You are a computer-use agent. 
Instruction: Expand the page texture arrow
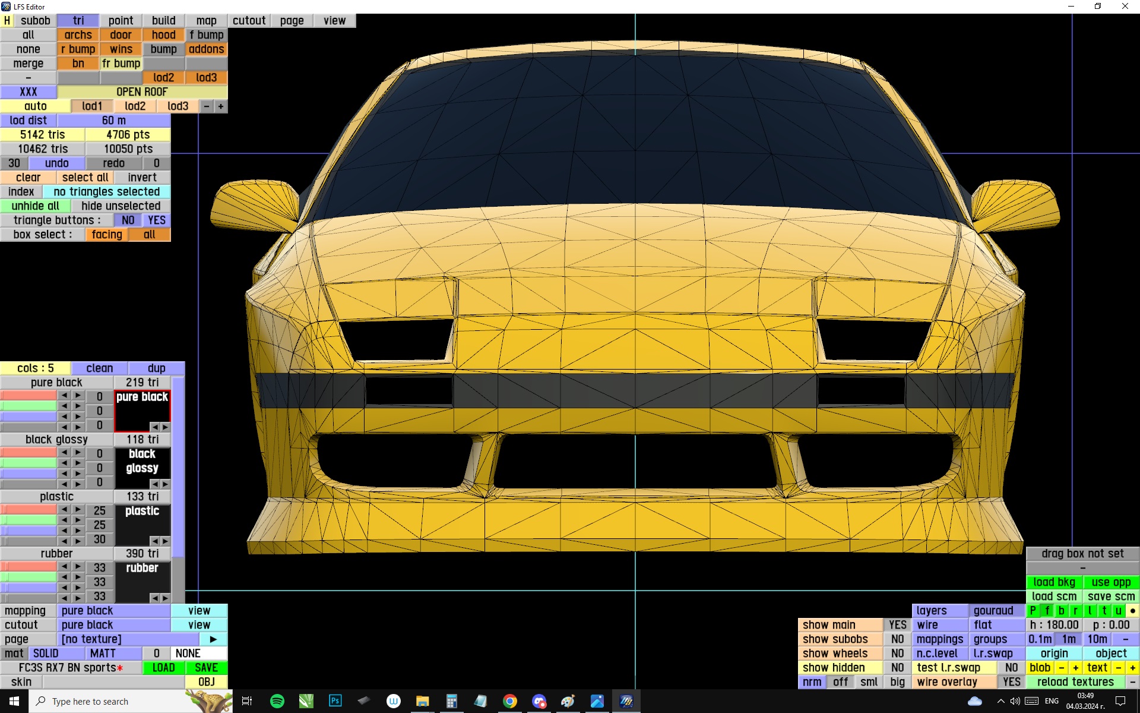[213, 639]
